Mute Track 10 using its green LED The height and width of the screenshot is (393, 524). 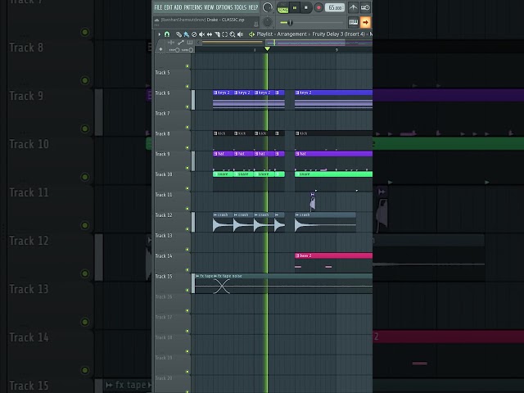187,188
